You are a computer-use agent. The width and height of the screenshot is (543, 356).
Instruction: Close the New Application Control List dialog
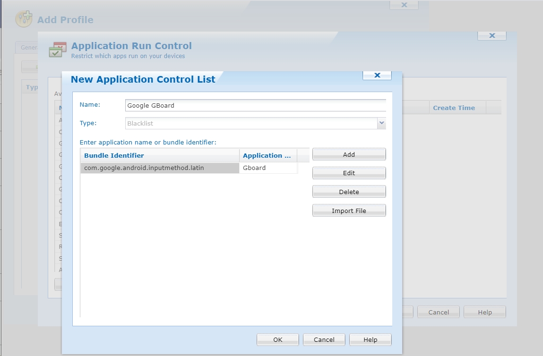tap(377, 75)
